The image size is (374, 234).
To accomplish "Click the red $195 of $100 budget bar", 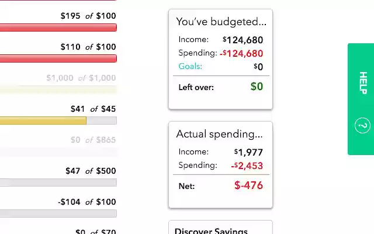I will coord(58,27).
